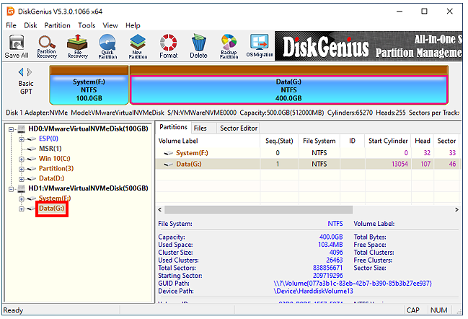Click the horizontal scrollbar left arrow
Viewport: 468px width, 319px height.
click(x=159, y=210)
